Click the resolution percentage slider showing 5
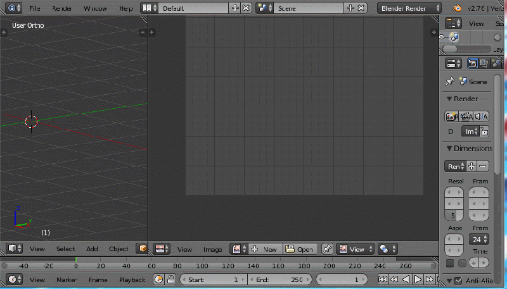Viewport: 507px width, 289px height. [454, 216]
